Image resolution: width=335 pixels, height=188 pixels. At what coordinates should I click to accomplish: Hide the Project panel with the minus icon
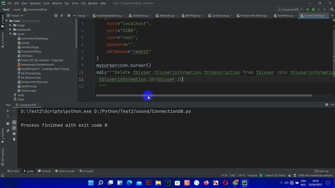[x=74, y=16]
